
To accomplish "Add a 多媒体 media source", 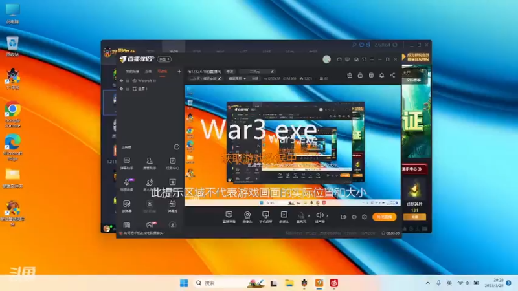I will (x=284, y=217).
